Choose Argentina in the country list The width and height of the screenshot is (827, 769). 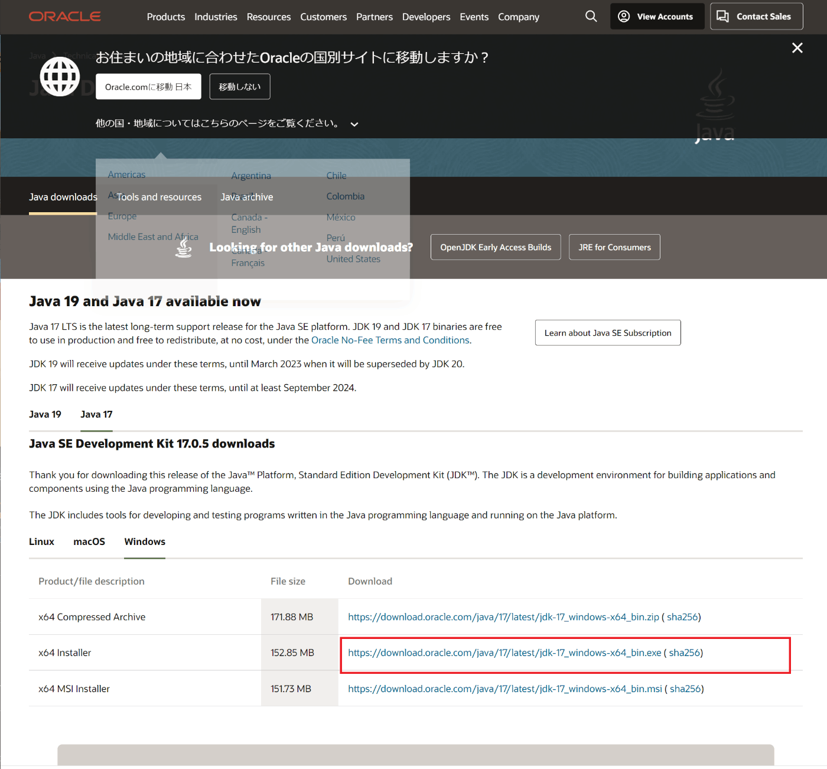pos(251,176)
